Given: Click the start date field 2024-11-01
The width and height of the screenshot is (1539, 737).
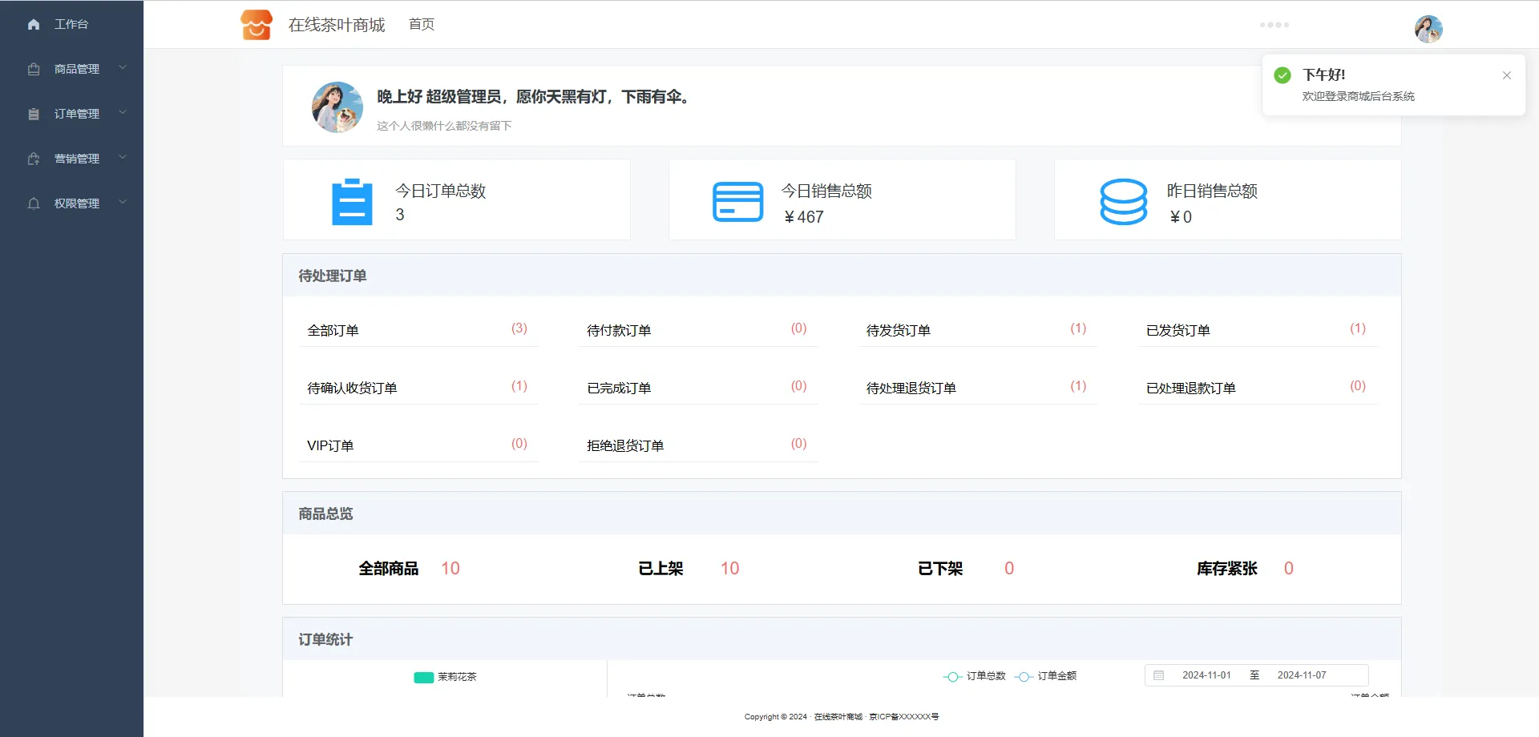Looking at the screenshot, I should tap(1206, 675).
